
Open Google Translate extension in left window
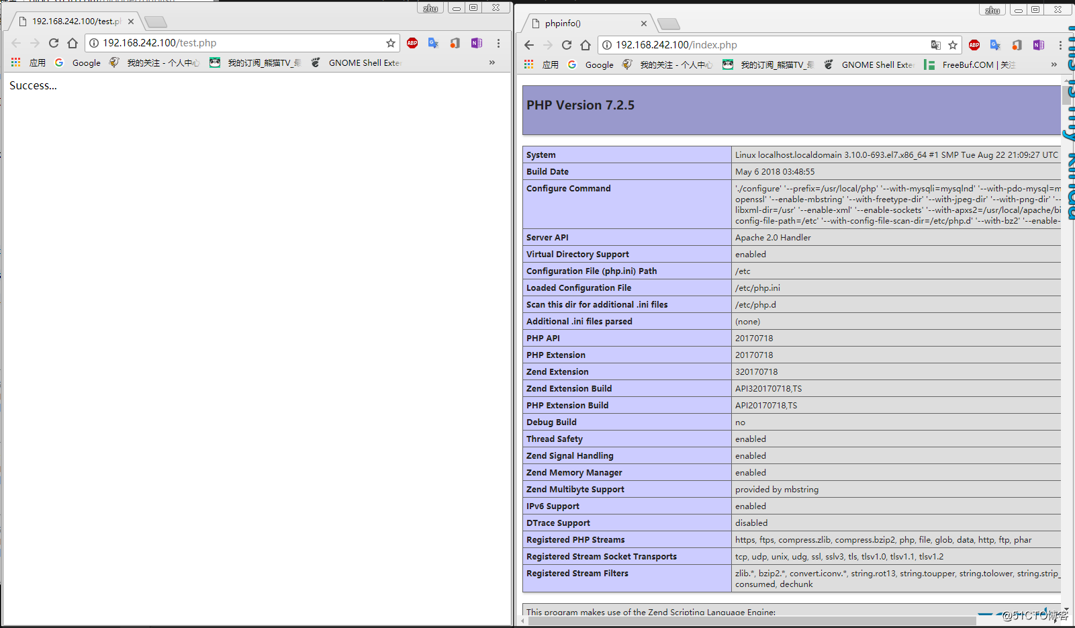434,43
